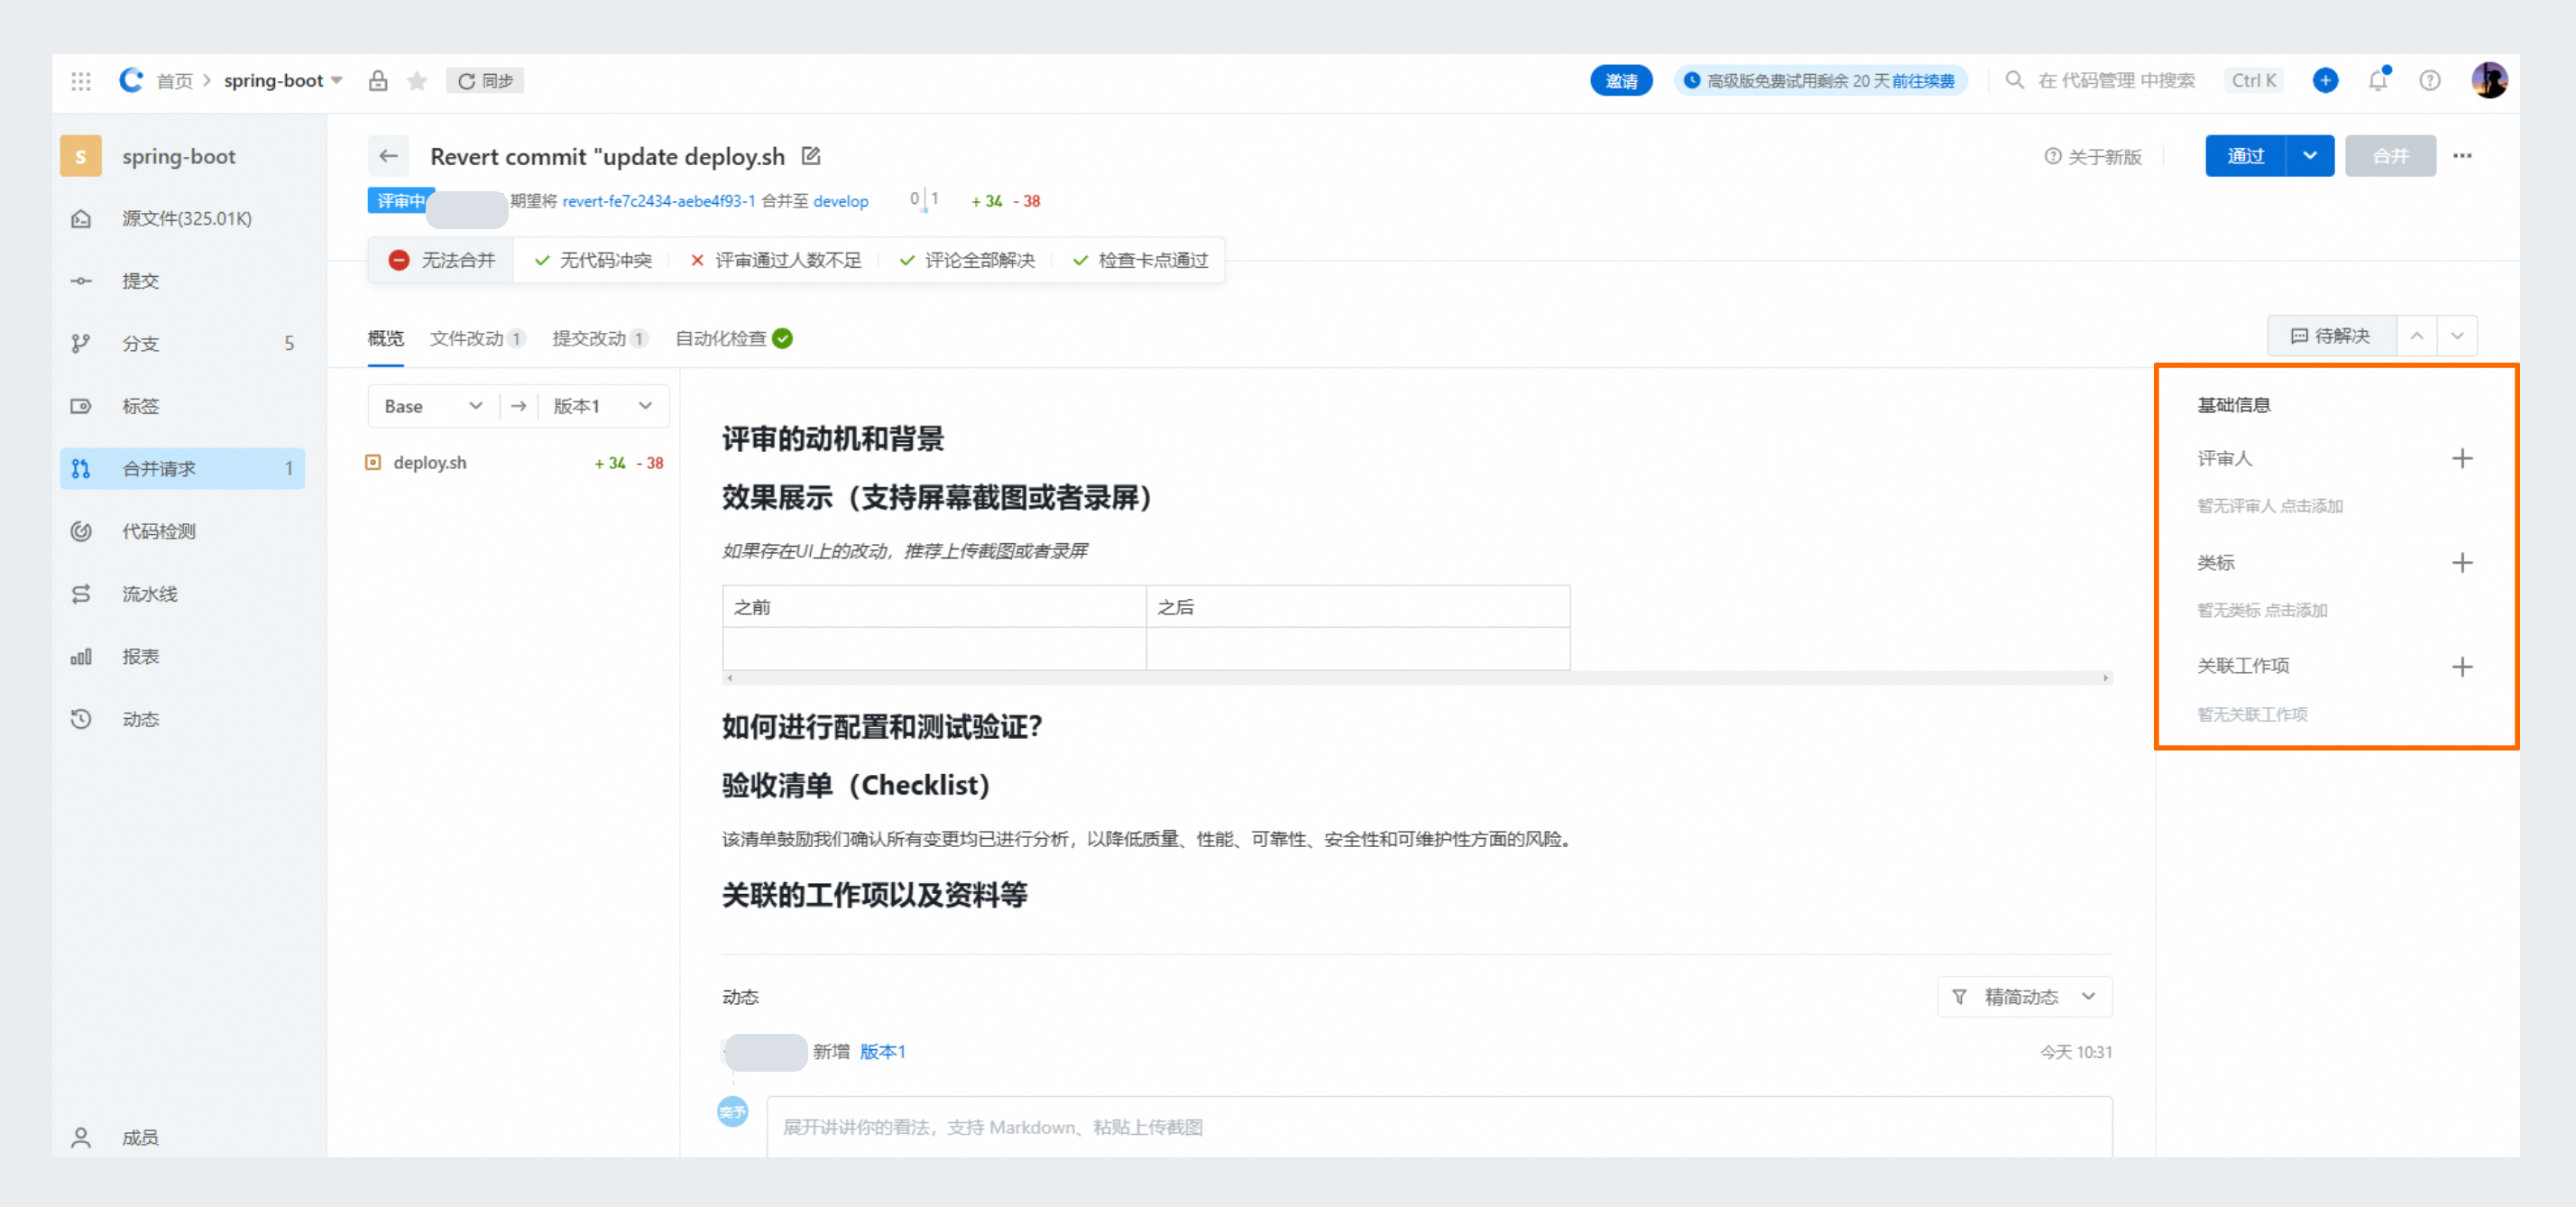Screen dimensions: 2576x1207
Task: Open Activity in the sidebar
Action: click(x=183, y=720)
